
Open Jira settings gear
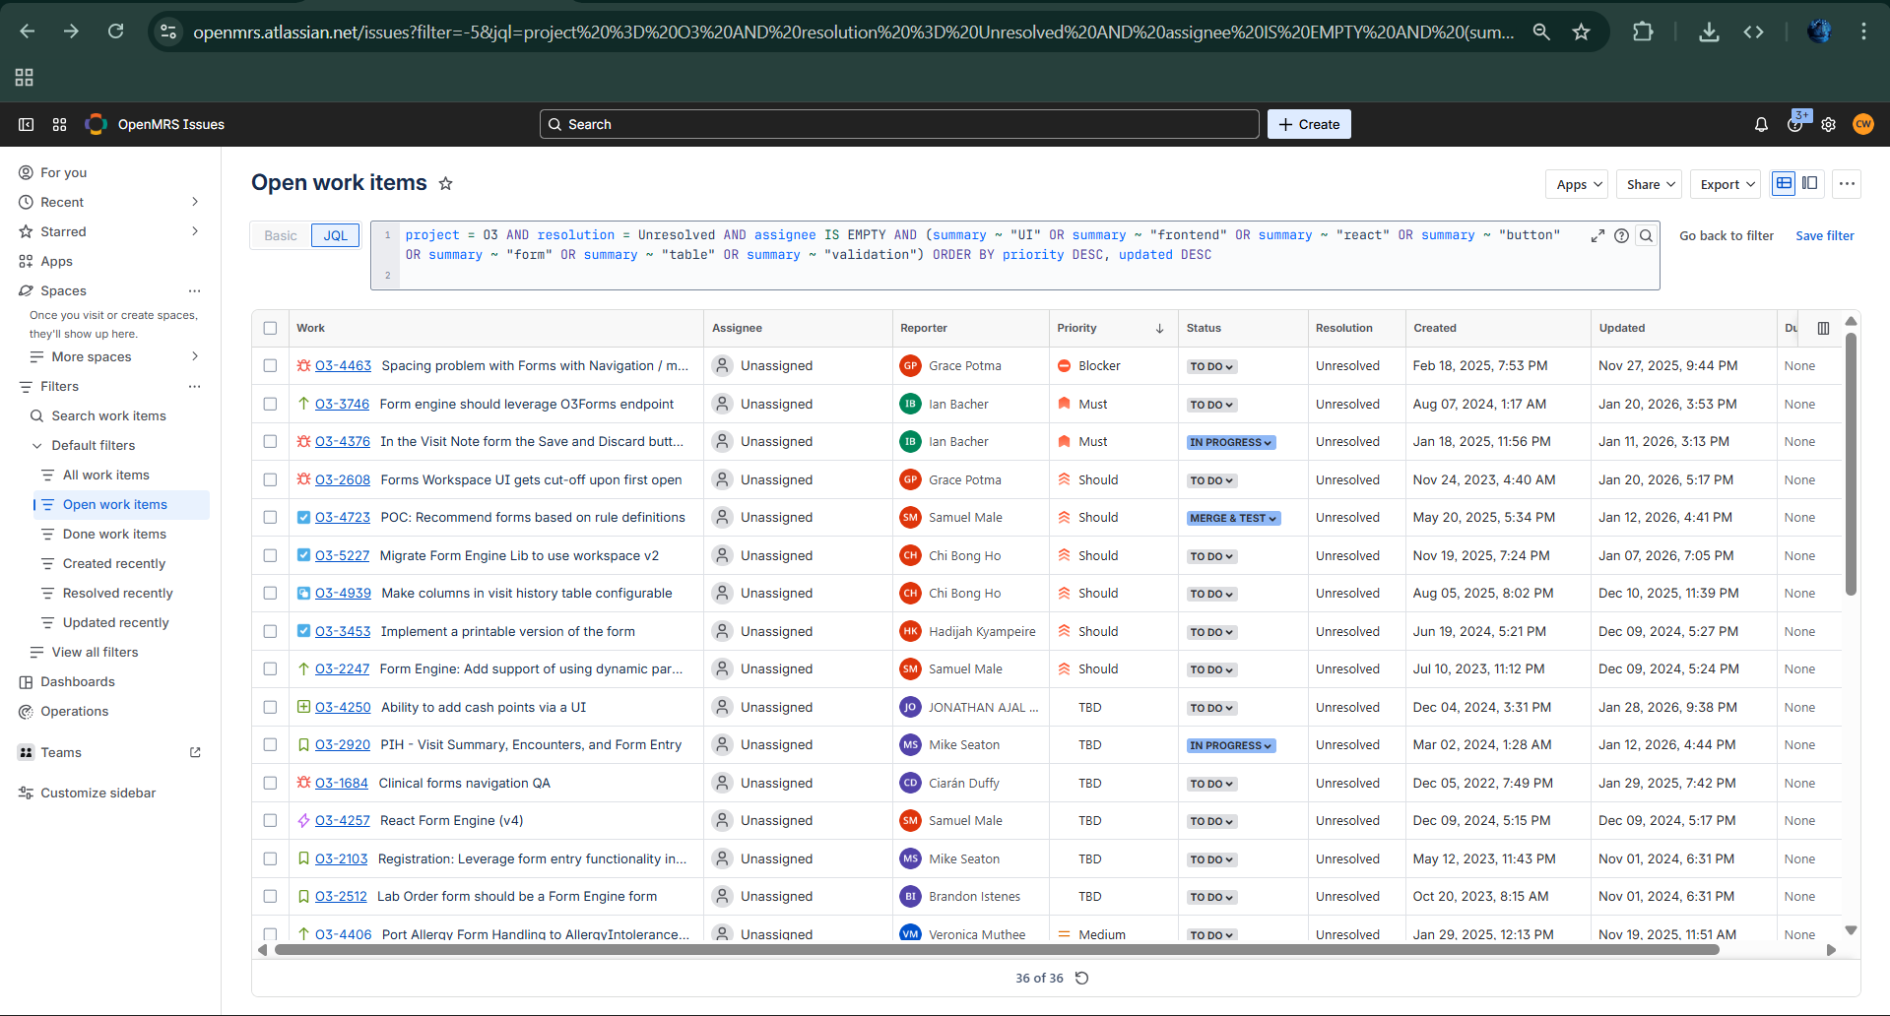tap(1828, 124)
